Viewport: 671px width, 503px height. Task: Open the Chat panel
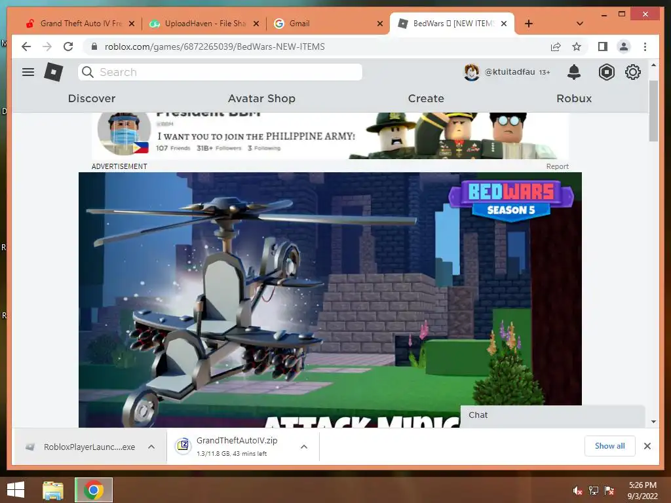tap(552, 415)
